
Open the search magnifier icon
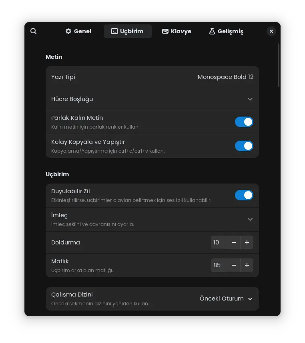(34, 31)
